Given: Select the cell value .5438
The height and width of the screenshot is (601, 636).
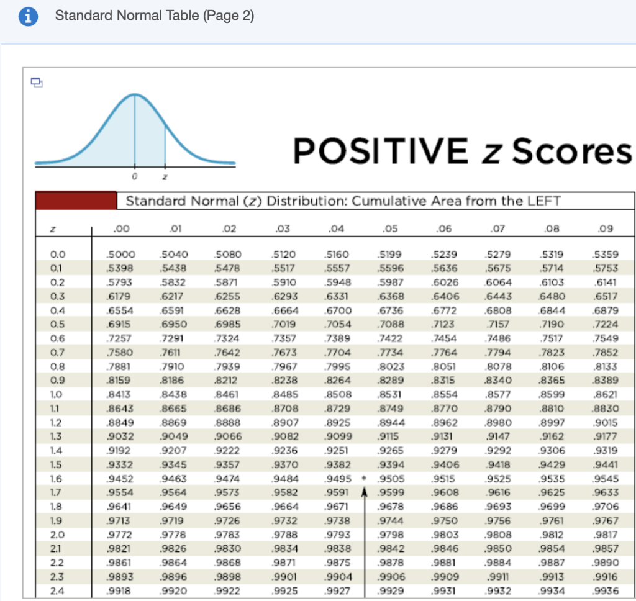Looking at the screenshot, I should coord(173,268).
